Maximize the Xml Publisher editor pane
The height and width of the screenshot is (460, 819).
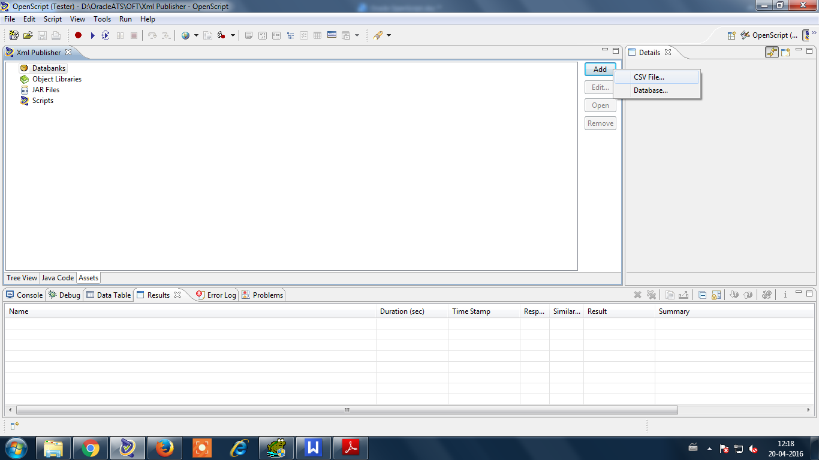tap(615, 51)
